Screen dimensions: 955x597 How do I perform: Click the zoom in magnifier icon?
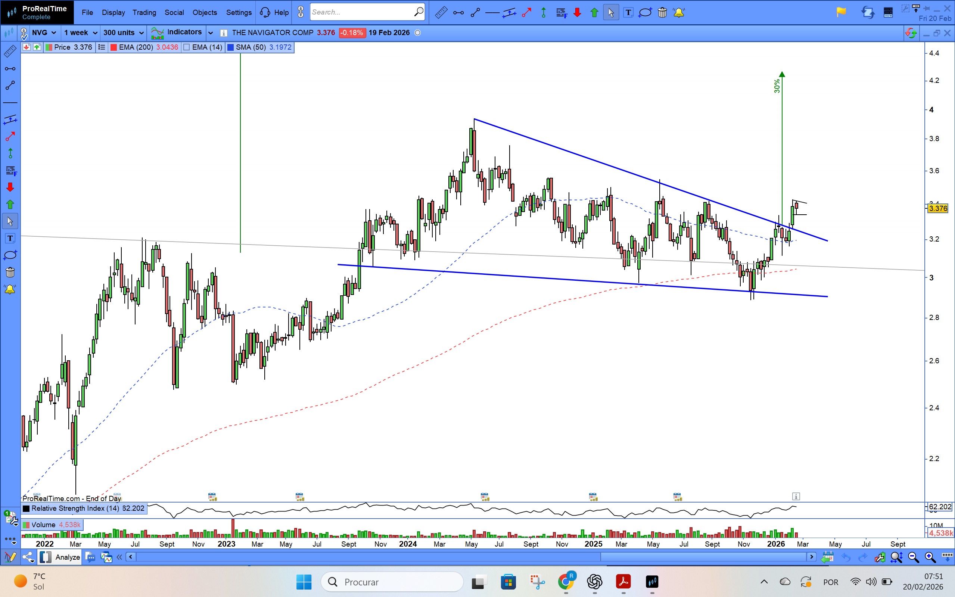point(930,557)
